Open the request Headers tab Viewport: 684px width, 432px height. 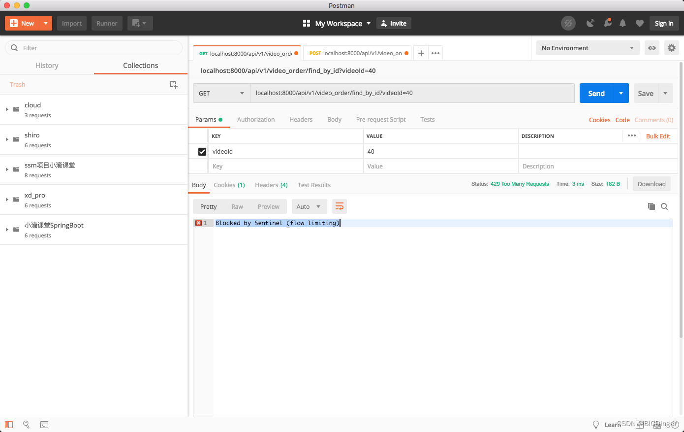[301, 120]
